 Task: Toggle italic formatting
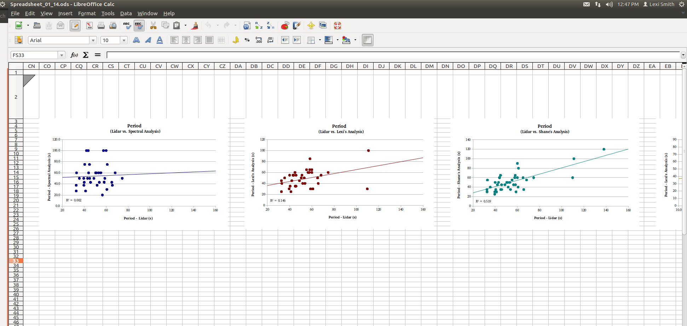tap(148, 40)
